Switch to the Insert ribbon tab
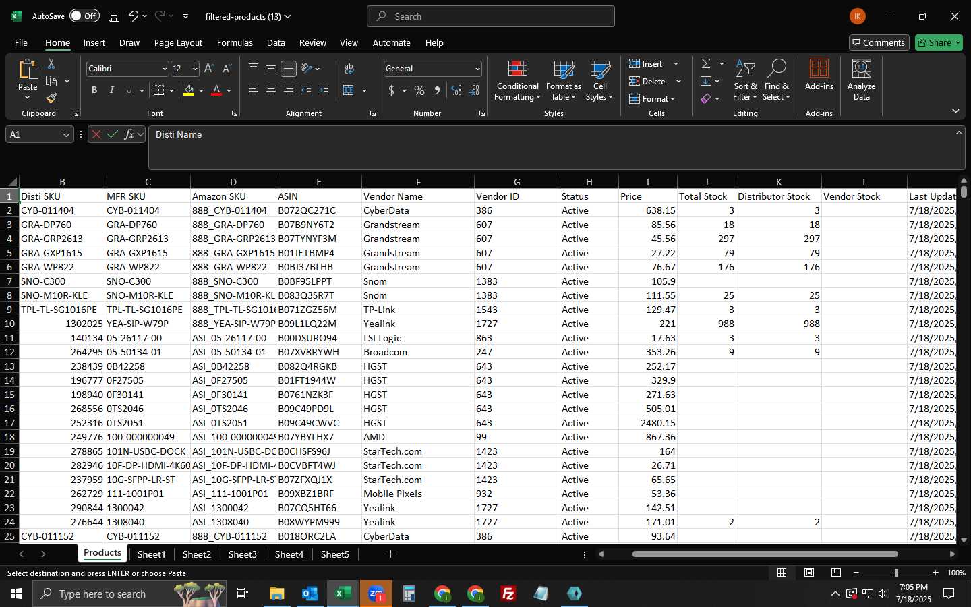The height and width of the screenshot is (607, 971). (x=94, y=42)
